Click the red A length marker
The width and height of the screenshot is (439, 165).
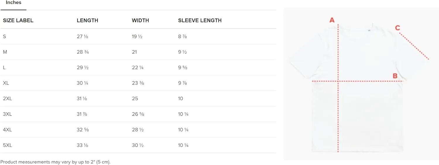pos(332,20)
